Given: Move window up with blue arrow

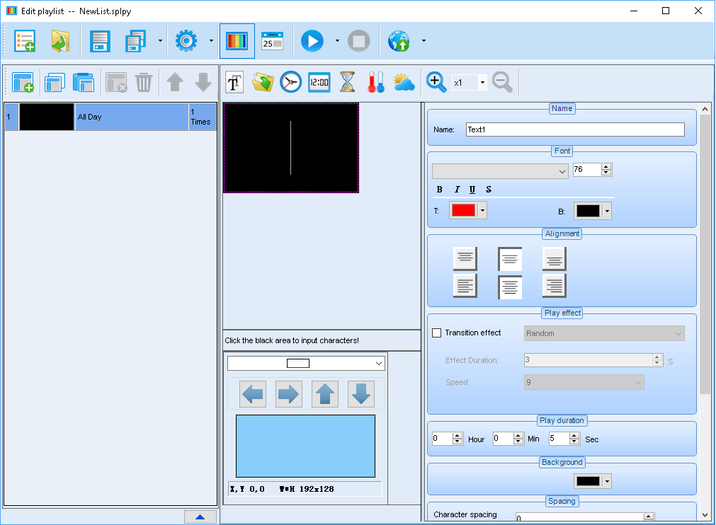Looking at the screenshot, I should (x=325, y=394).
